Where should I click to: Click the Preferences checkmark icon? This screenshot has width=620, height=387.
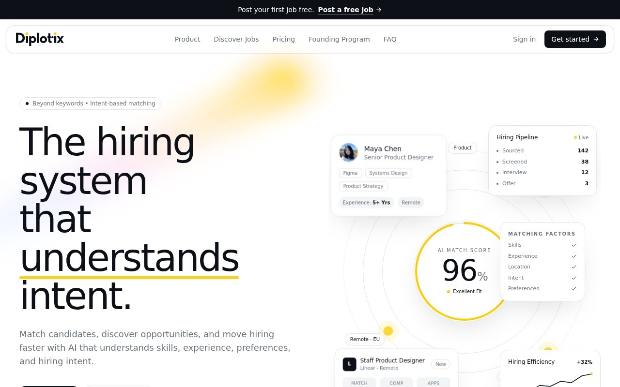coord(574,289)
